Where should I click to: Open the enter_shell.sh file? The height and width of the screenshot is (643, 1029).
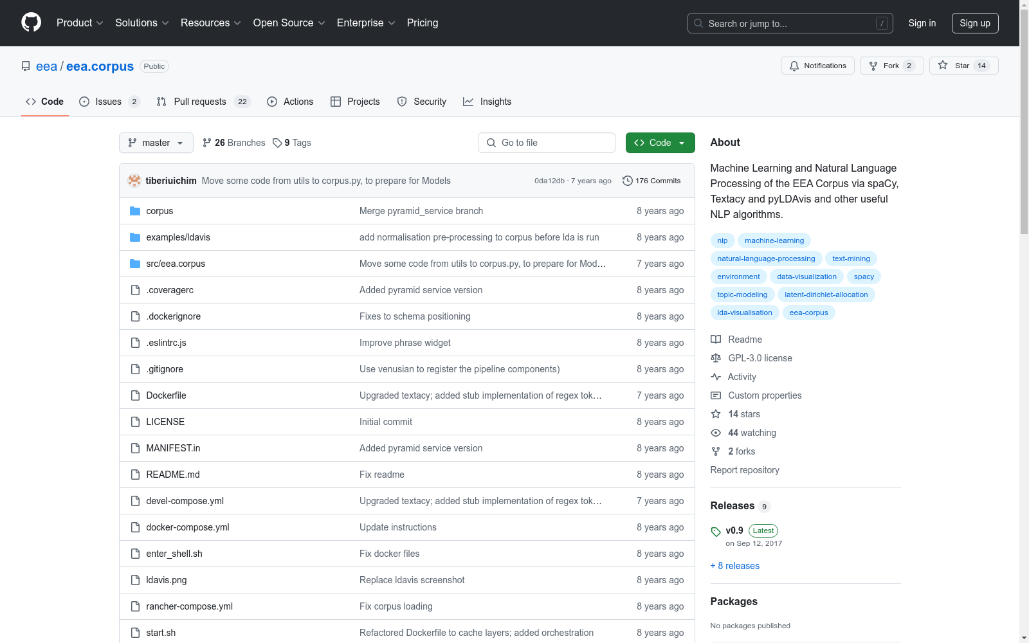point(174,554)
